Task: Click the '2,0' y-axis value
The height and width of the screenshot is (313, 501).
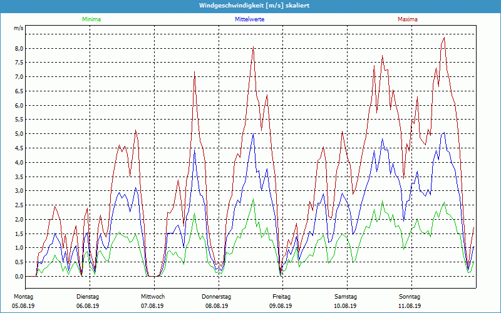Action: pos(19,220)
